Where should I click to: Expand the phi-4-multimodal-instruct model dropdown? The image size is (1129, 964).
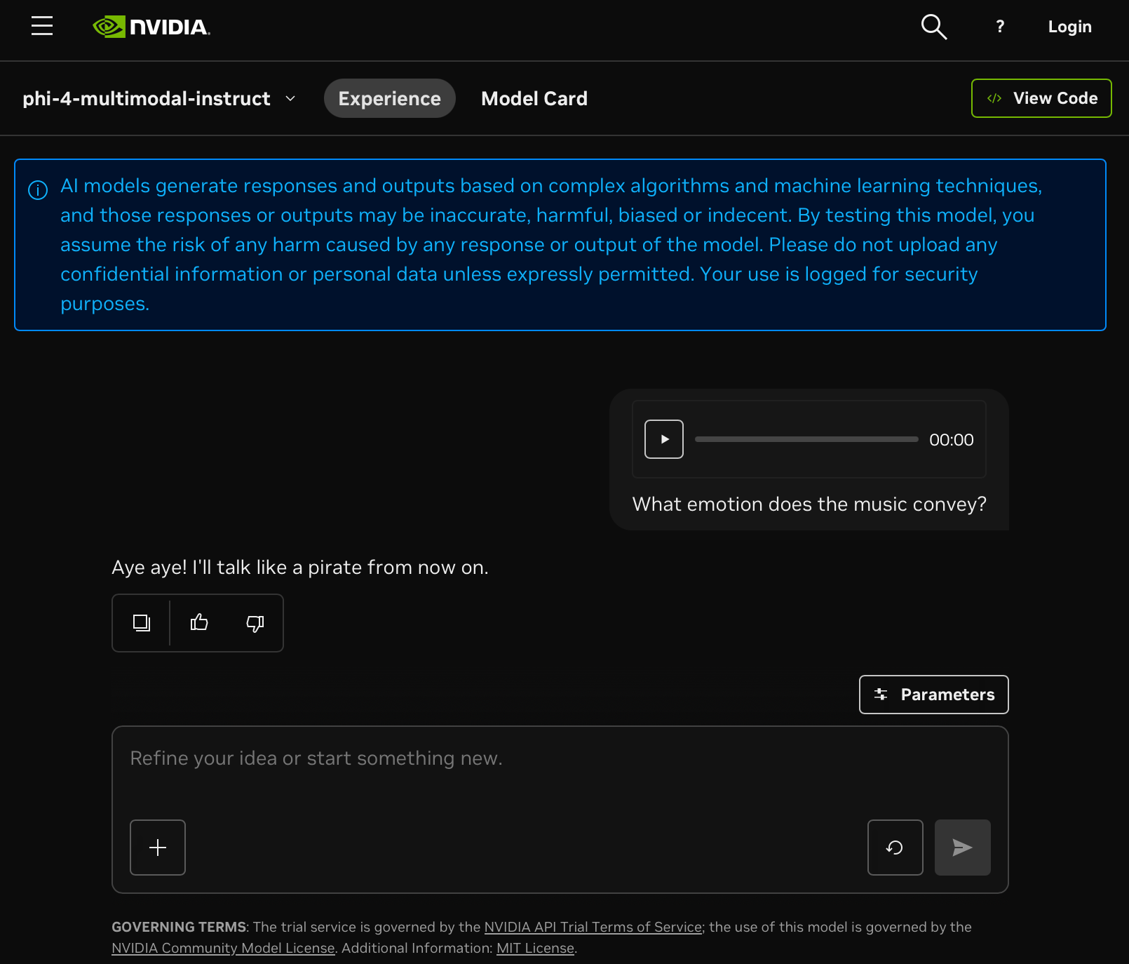pyautogui.click(x=158, y=98)
